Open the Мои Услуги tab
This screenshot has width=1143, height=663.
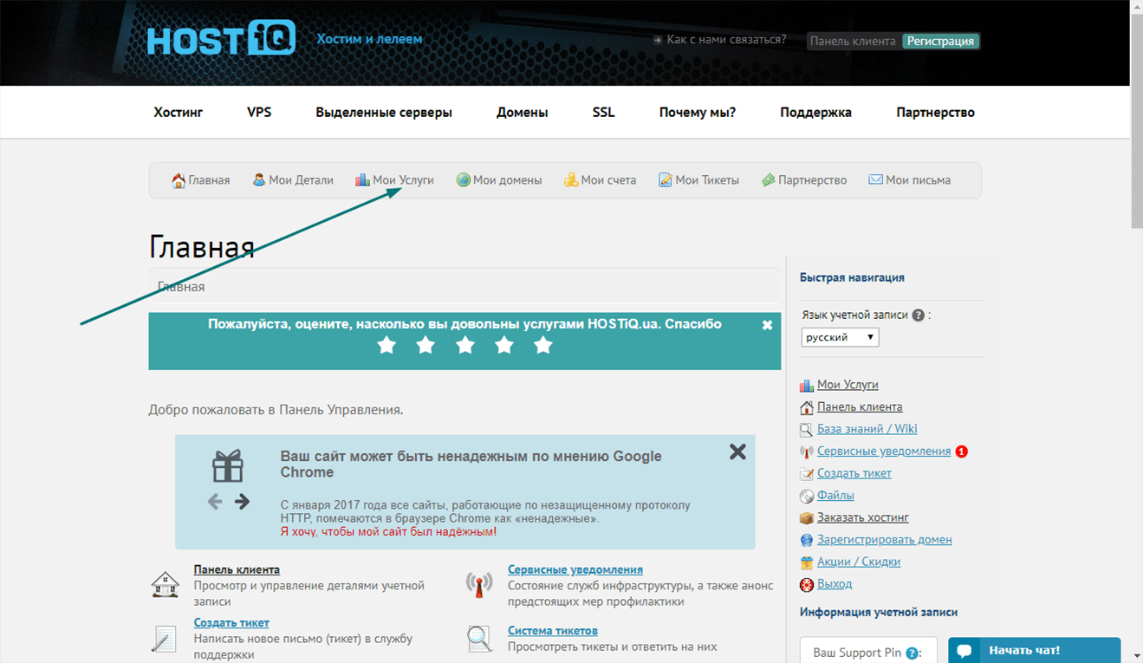394,180
